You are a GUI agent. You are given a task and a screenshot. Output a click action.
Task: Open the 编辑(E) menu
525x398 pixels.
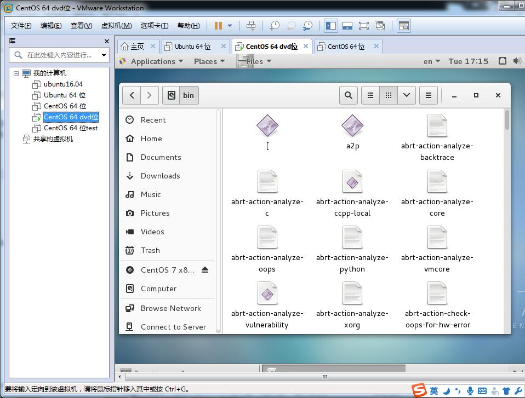point(51,26)
